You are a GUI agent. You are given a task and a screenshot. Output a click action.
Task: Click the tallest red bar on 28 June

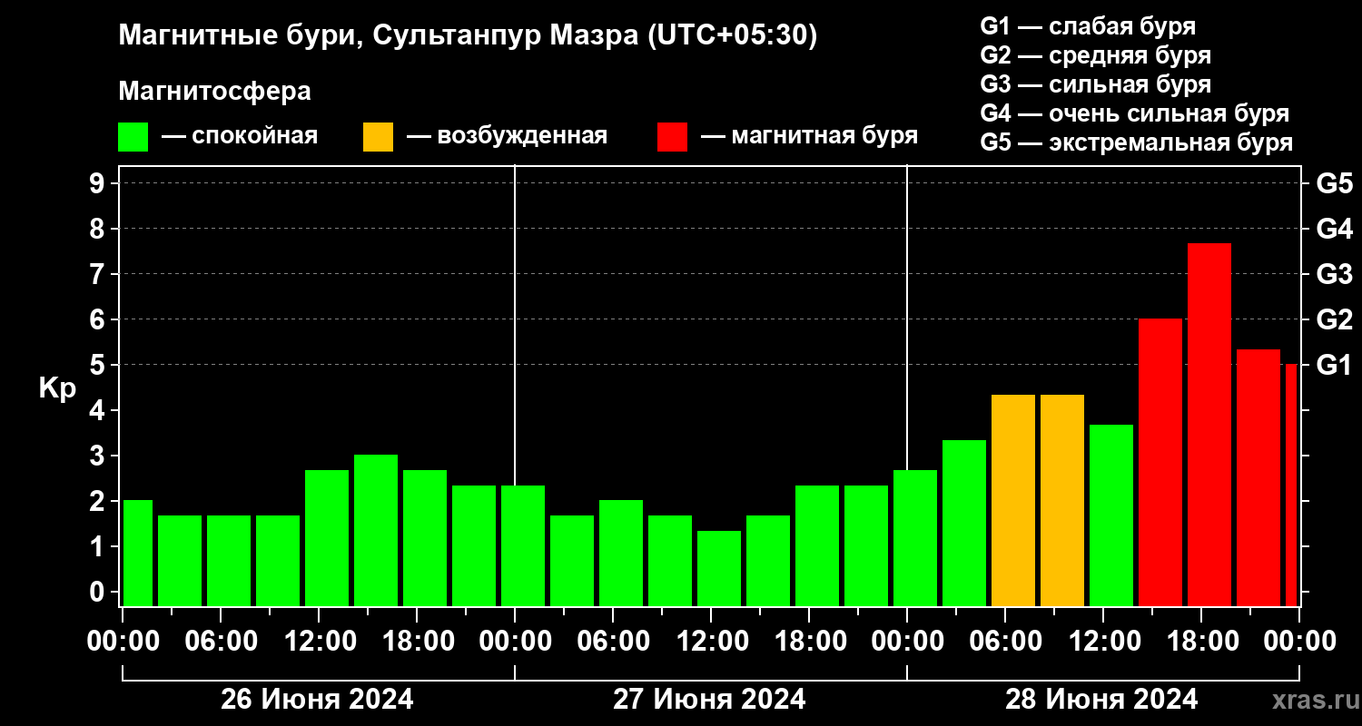point(1209,425)
